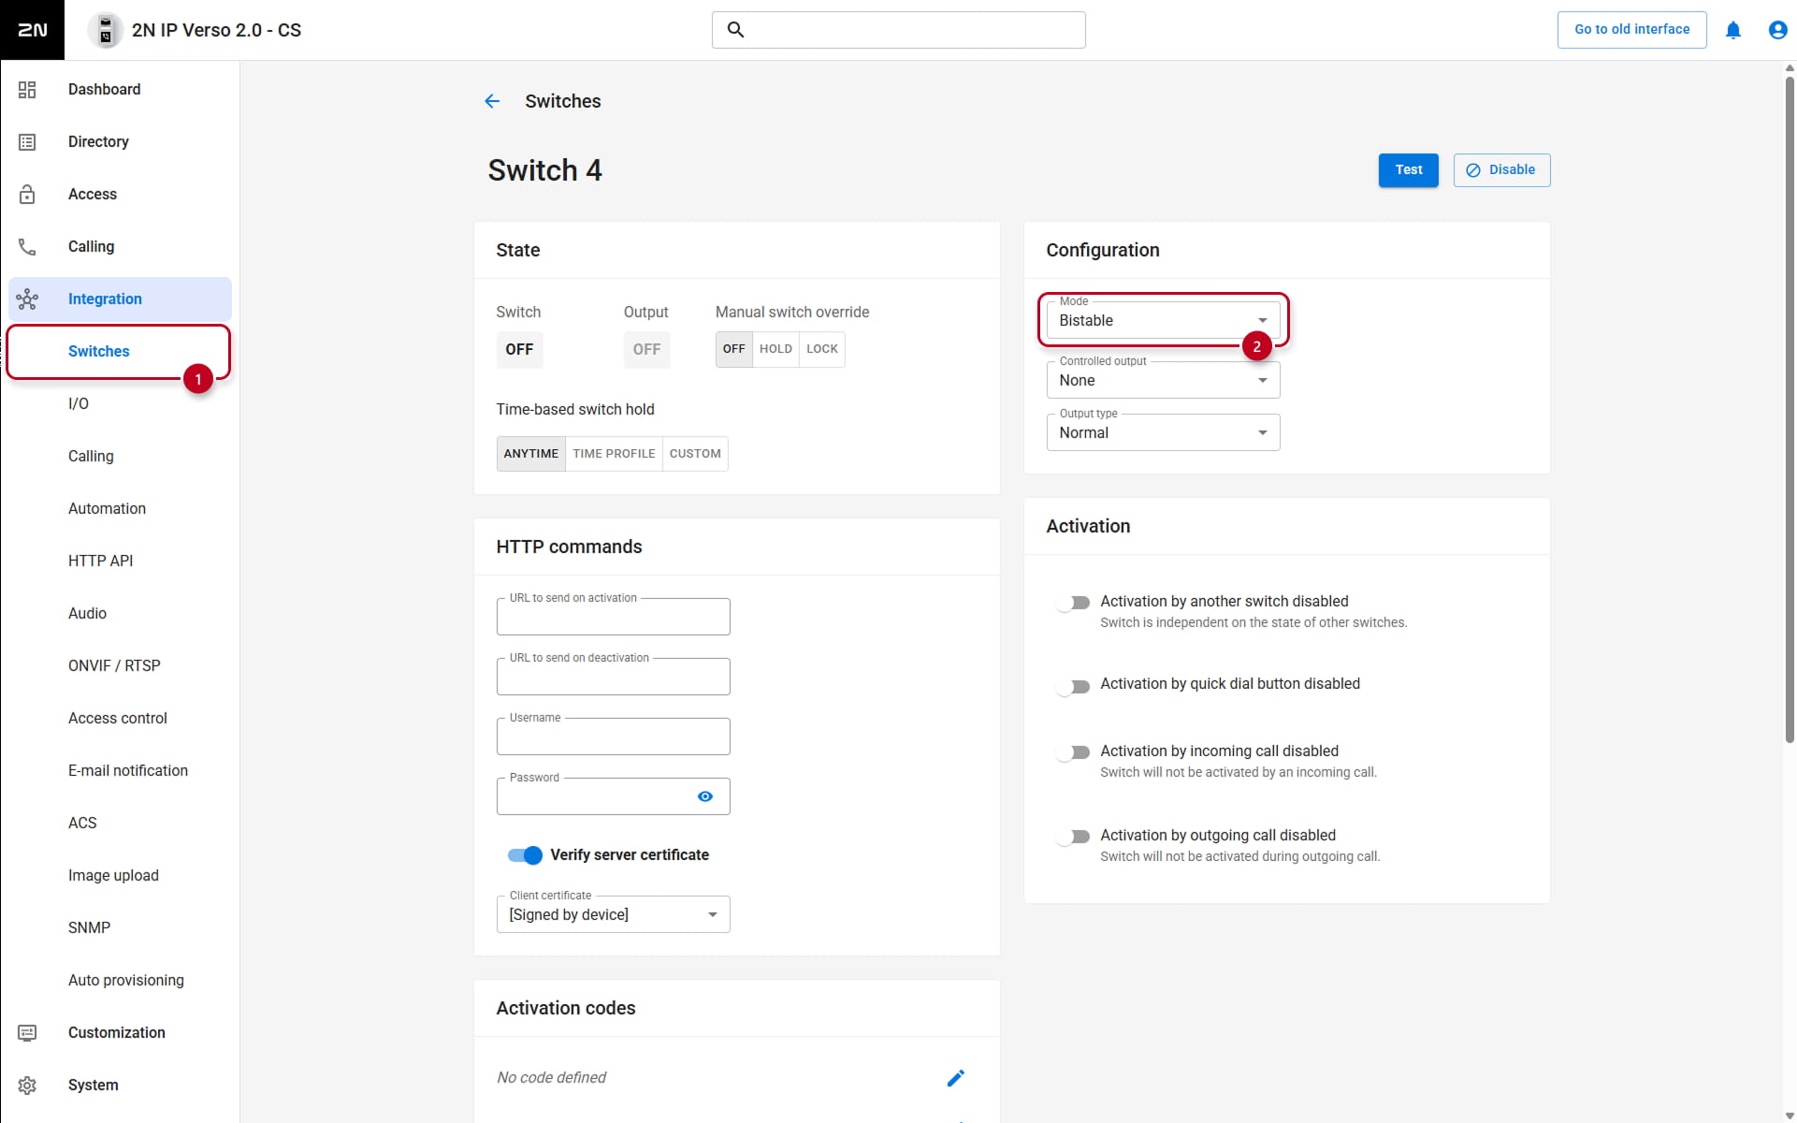Click the 2N logo icon
Image resolution: width=1797 pixels, height=1123 pixels.
pyautogui.click(x=32, y=30)
